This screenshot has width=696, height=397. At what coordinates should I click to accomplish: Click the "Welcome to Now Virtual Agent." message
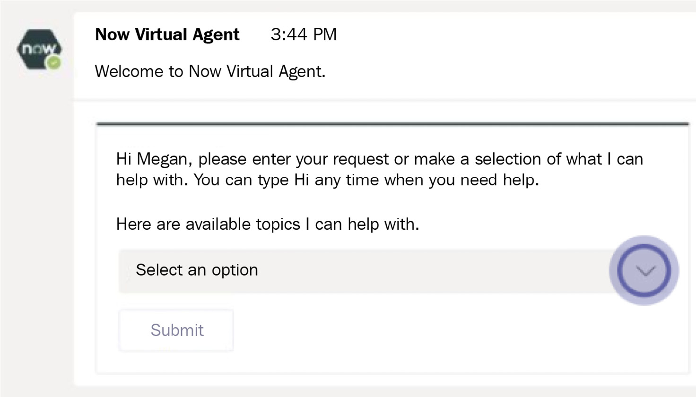(x=210, y=71)
